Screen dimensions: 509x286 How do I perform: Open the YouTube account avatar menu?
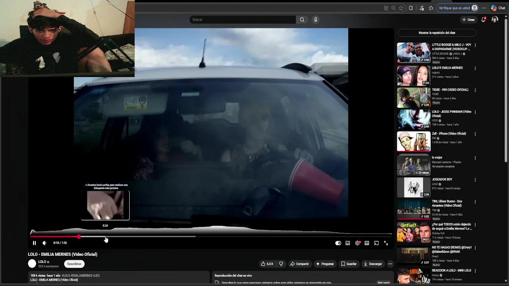495,19
